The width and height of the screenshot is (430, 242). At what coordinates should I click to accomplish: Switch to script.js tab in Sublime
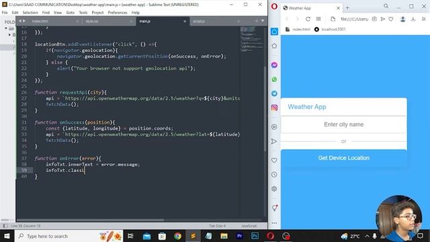click(216, 21)
